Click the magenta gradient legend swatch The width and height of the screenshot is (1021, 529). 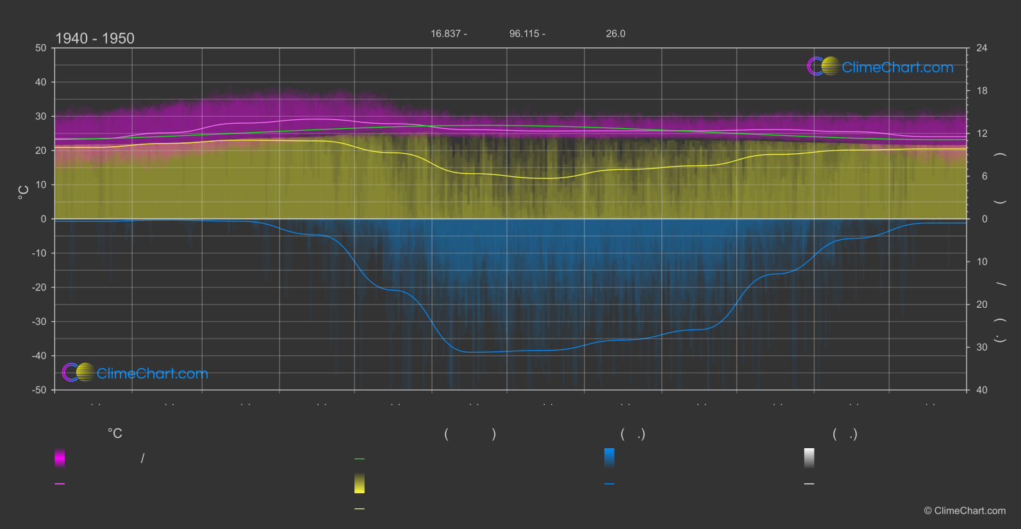tap(60, 458)
